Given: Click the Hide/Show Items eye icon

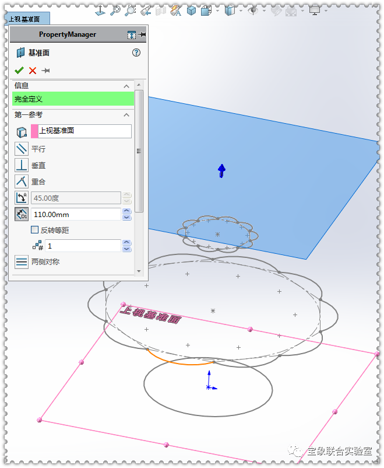Looking at the screenshot, I should tap(253, 11).
